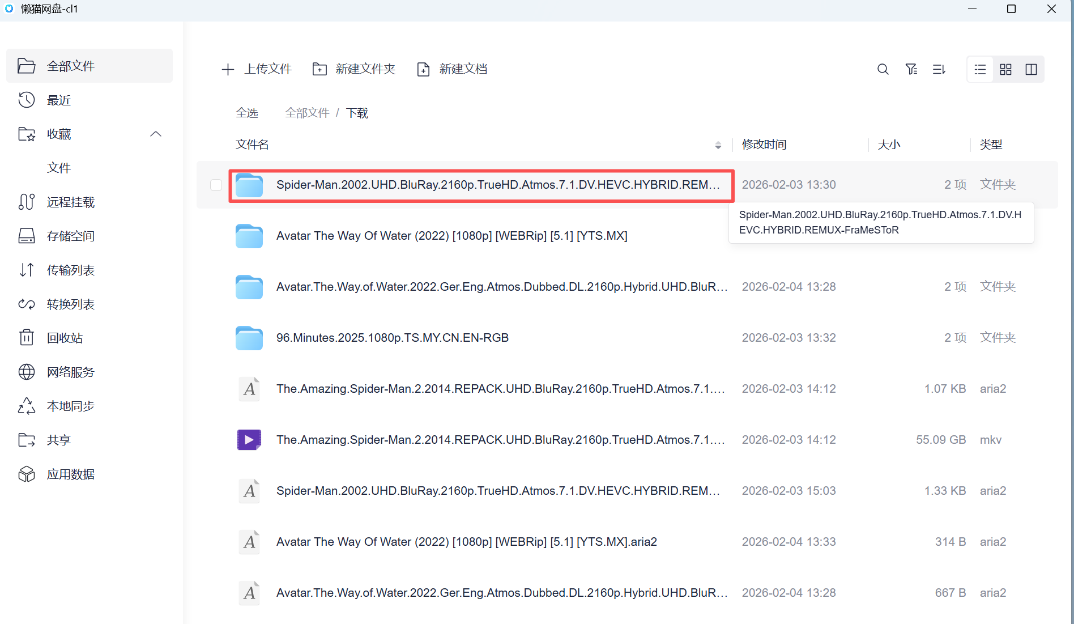Open Avatar Ger.Eng.Atmos folder icon
The image size is (1074, 624).
point(249,287)
